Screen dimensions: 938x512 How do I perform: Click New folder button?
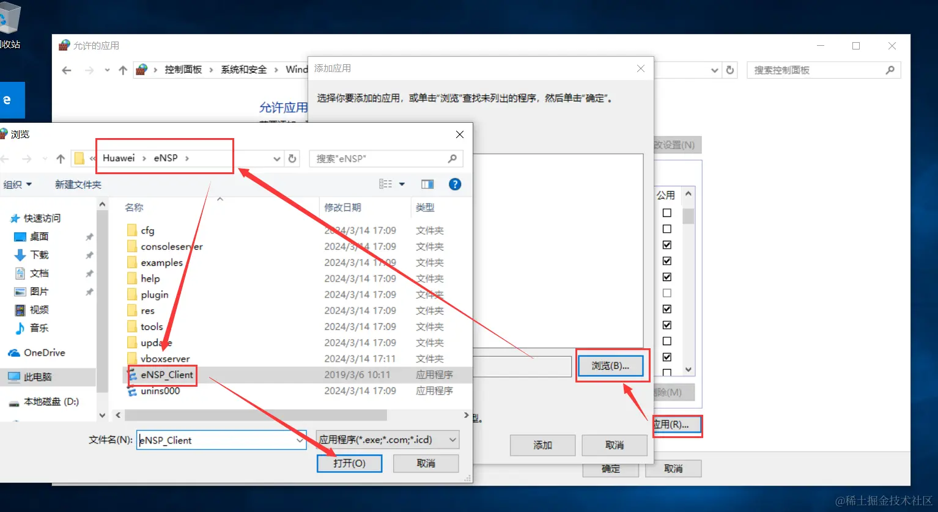[x=78, y=185]
